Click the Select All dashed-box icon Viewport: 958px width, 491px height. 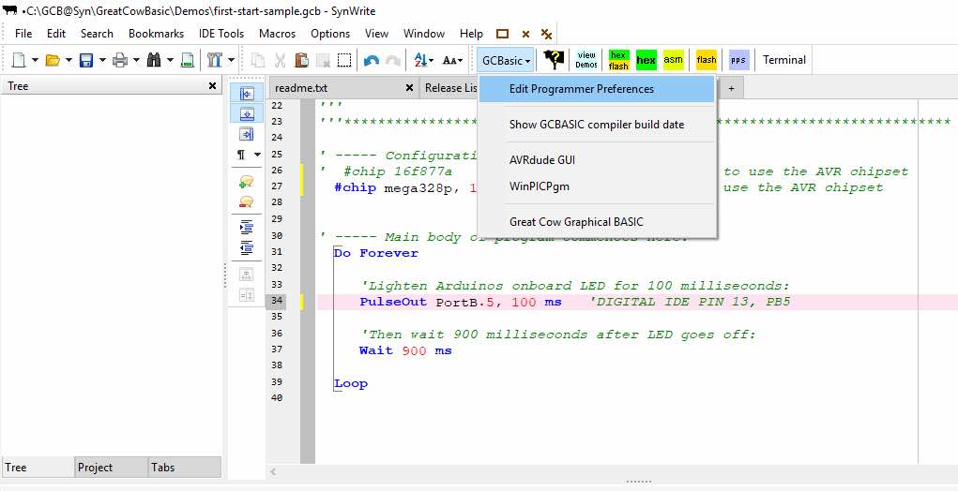click(x=344, y=60)
